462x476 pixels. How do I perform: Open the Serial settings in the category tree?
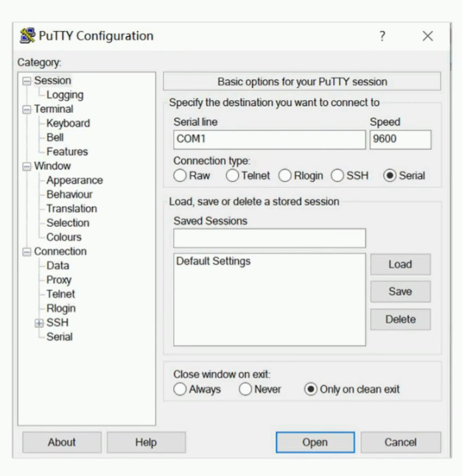(x=60, y=337)
